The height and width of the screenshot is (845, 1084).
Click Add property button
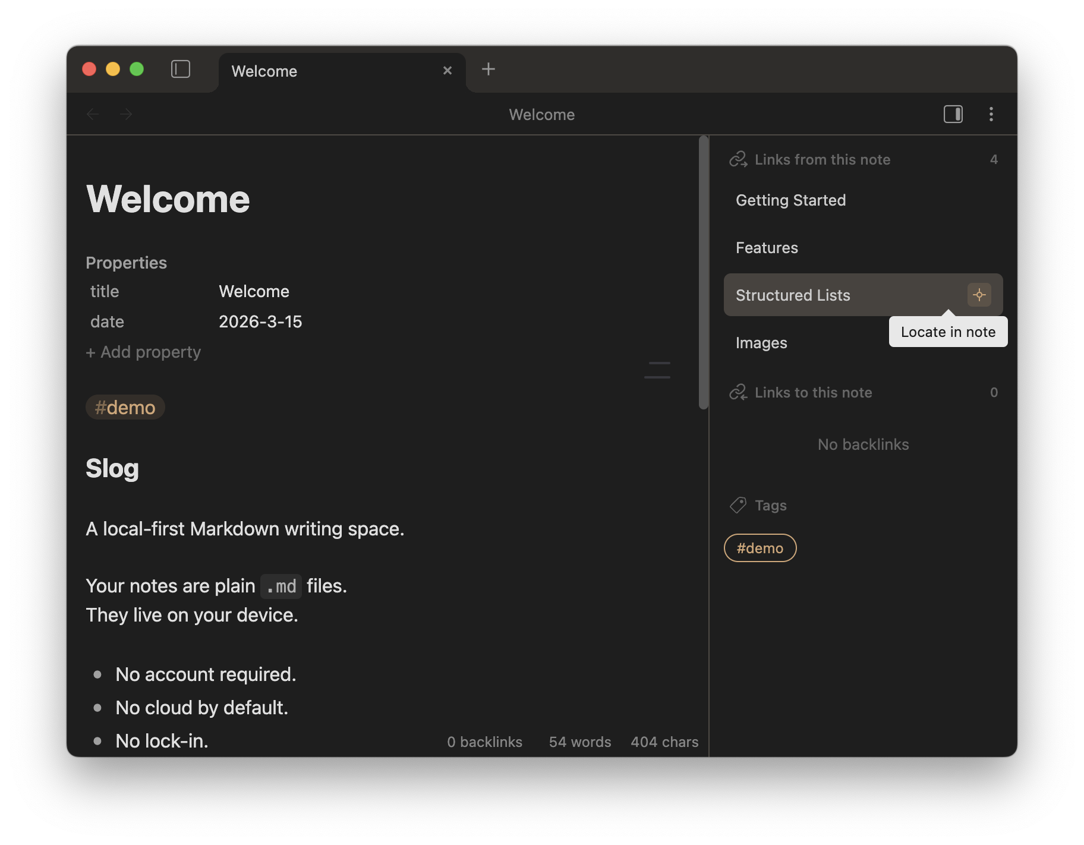(144, 352)
